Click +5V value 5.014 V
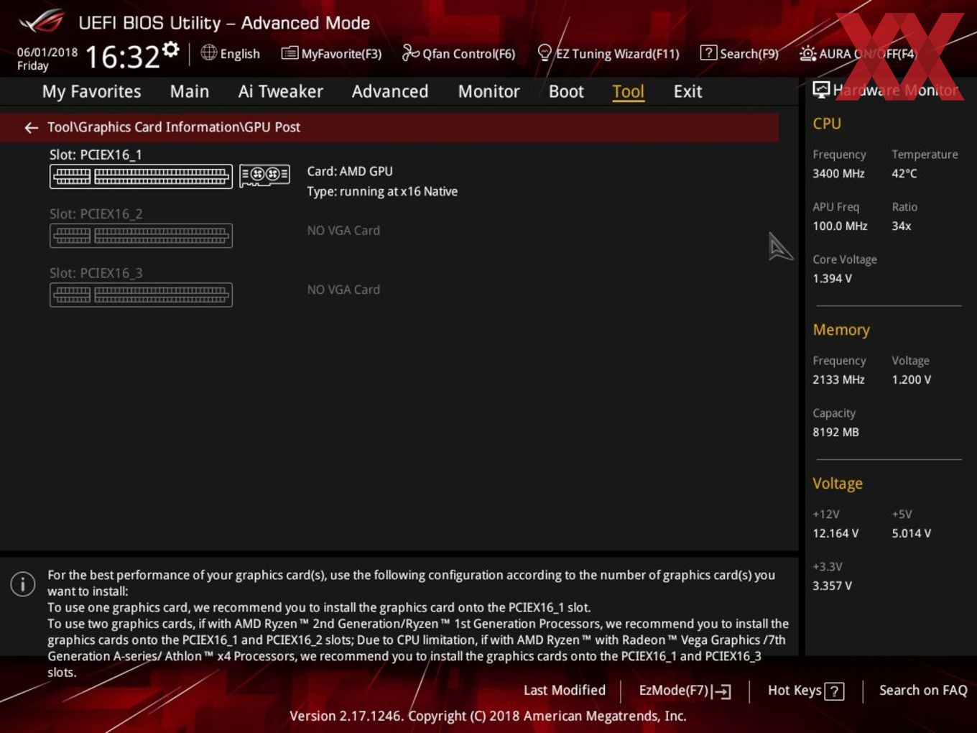The width and height of the screenshot is (977, 733). coord(911,533)
